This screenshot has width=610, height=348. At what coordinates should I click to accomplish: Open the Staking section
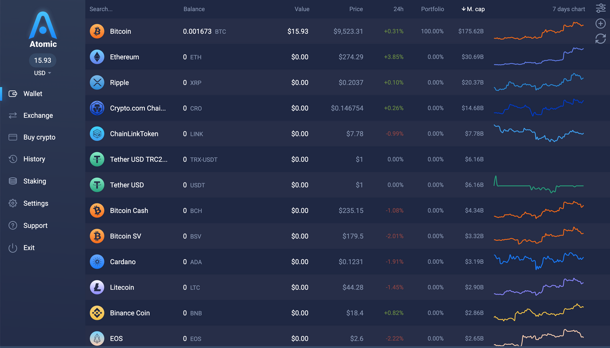[x=35, y=181]
